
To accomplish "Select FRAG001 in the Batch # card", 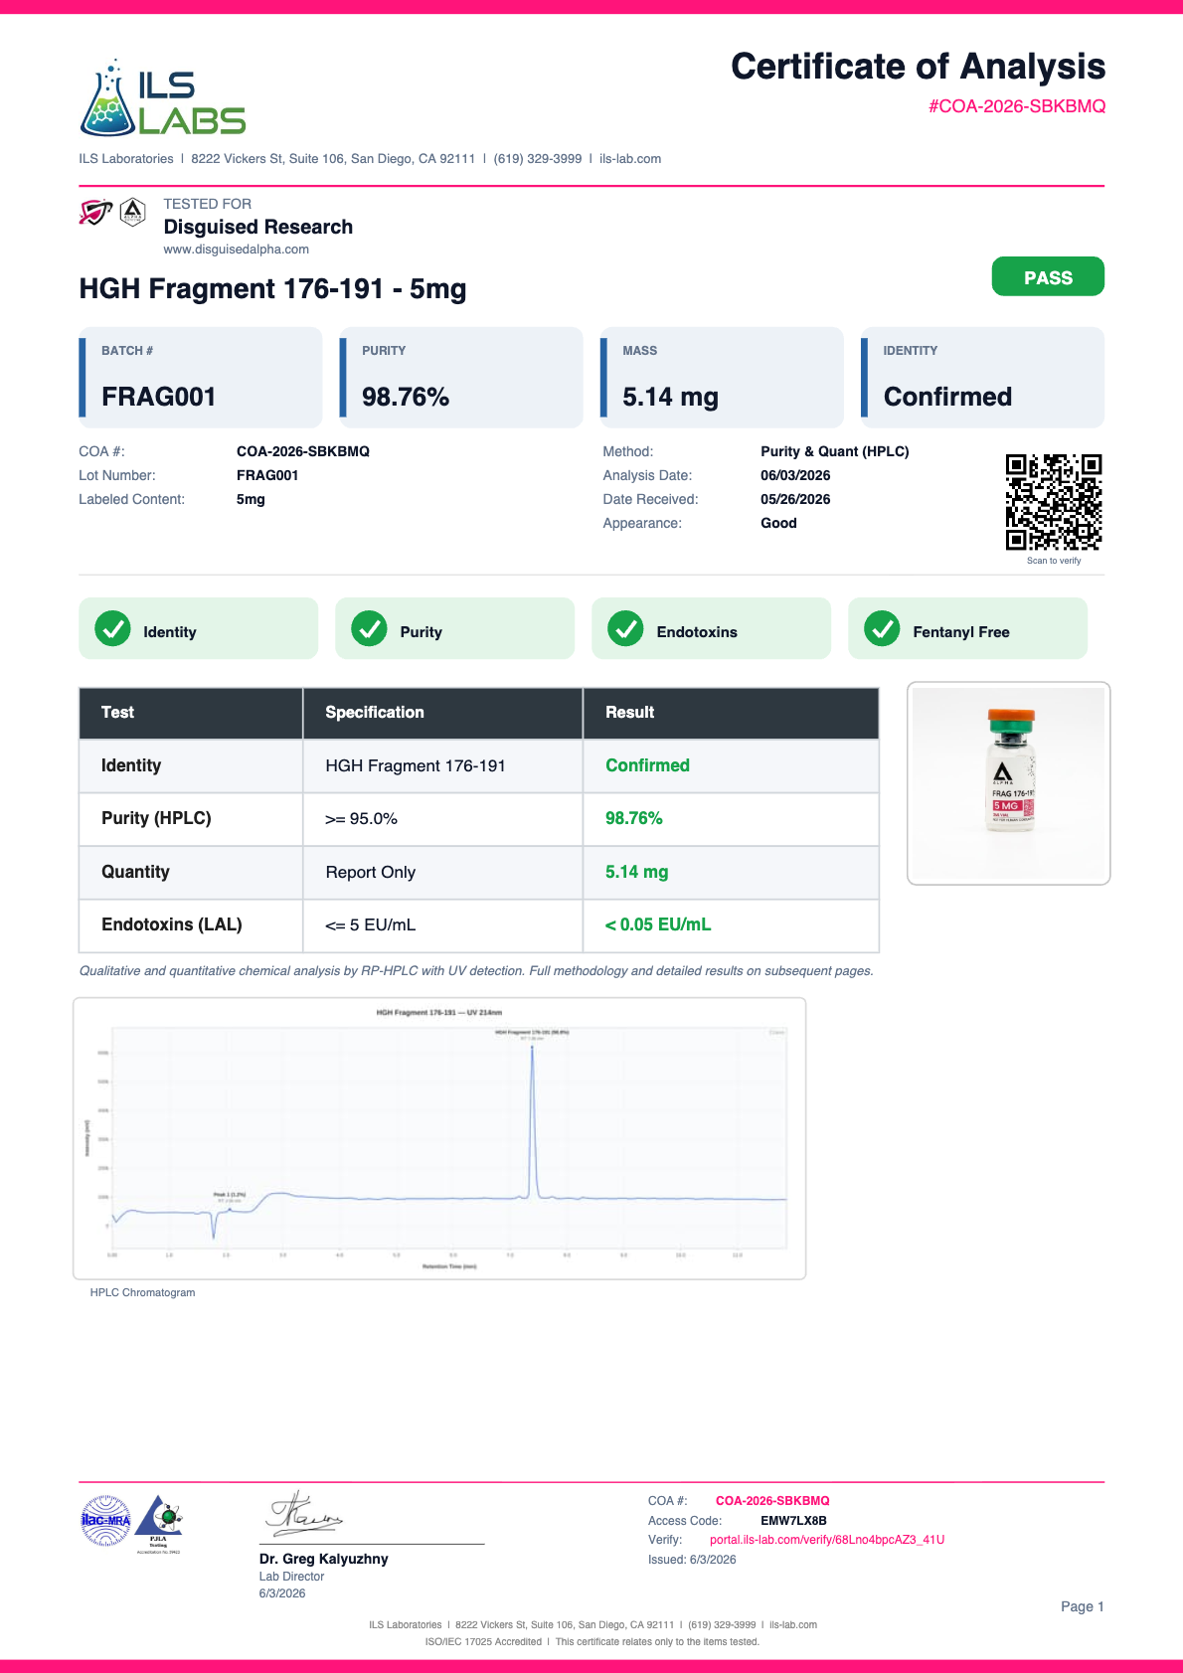I will coord(159,397).
